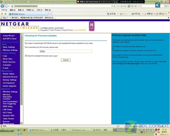Open Port Forwarding / Port Triggering link
Screen dimensions: 170x136
click(10, 103)
